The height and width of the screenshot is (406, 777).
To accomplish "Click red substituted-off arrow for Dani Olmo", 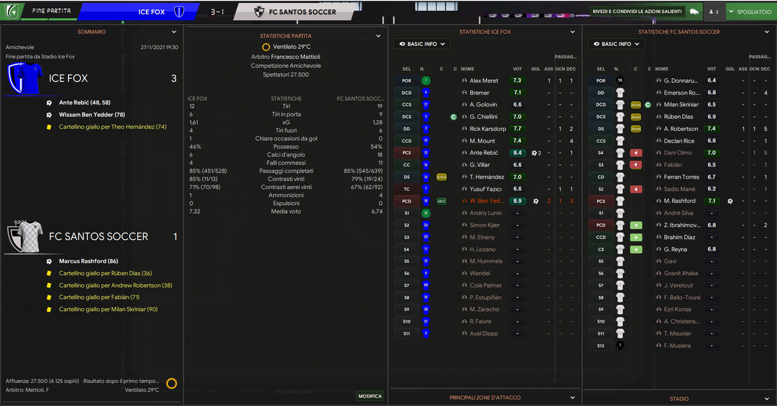I will click(x=636, y=153).
